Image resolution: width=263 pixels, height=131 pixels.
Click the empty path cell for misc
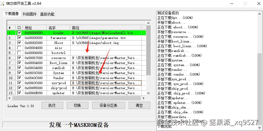pyautogui.click(x=106, y=48)
